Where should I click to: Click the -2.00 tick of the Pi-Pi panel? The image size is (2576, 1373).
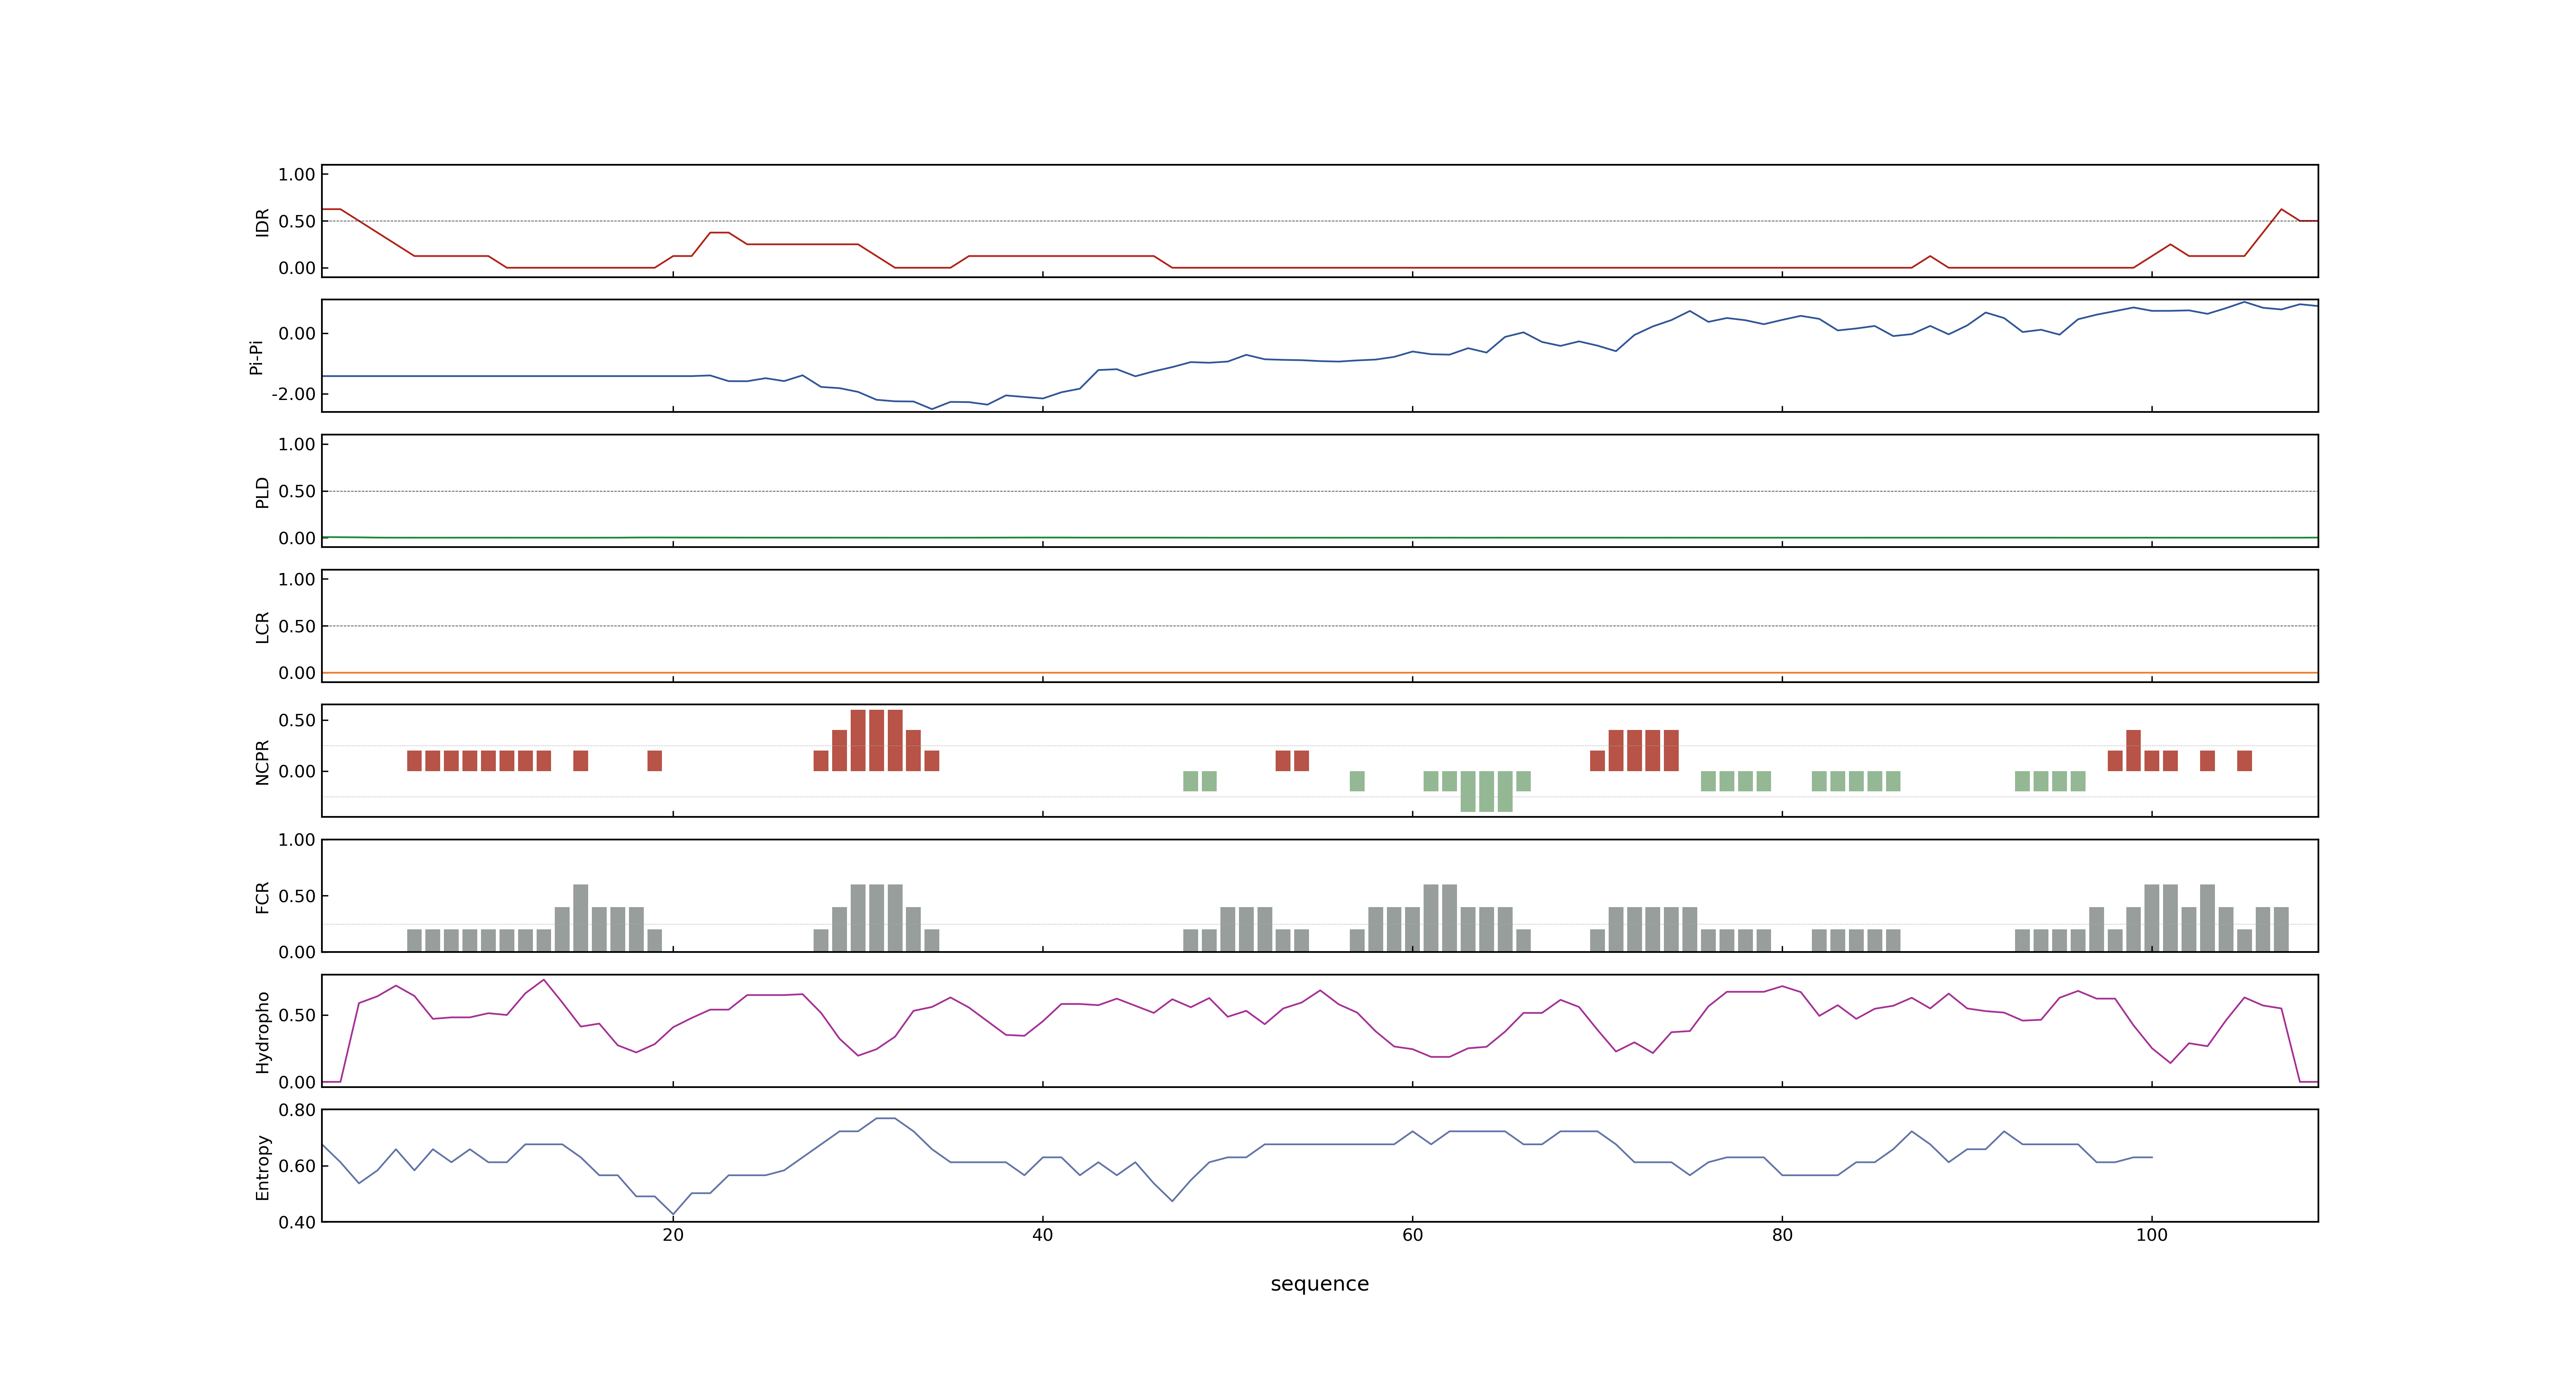pyautogui.click(x=293, y=394)
